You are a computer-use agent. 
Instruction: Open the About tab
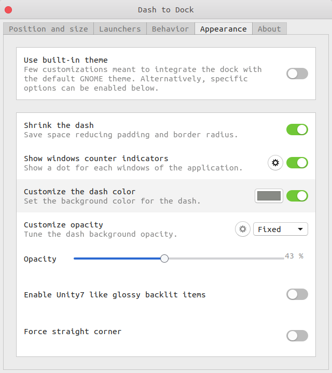pyautogui.click(x=269, y=29)
